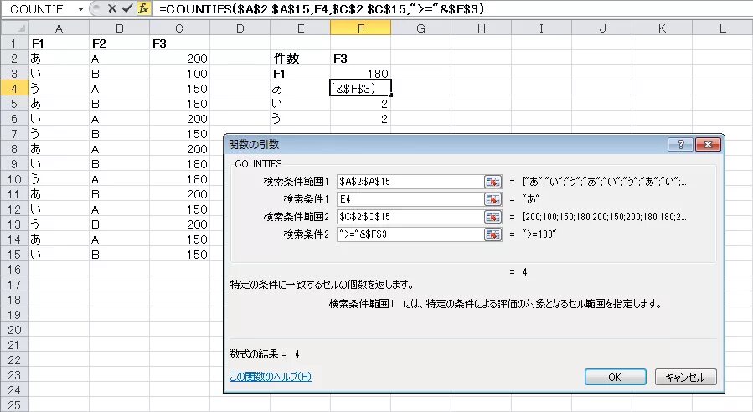Screen dimensions: 753x412
Task: Click the OK button
Action: pyautogui.click(x=615, y=377)
